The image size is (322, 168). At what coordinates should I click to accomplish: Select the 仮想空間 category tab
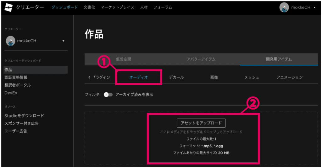(123, 59)
